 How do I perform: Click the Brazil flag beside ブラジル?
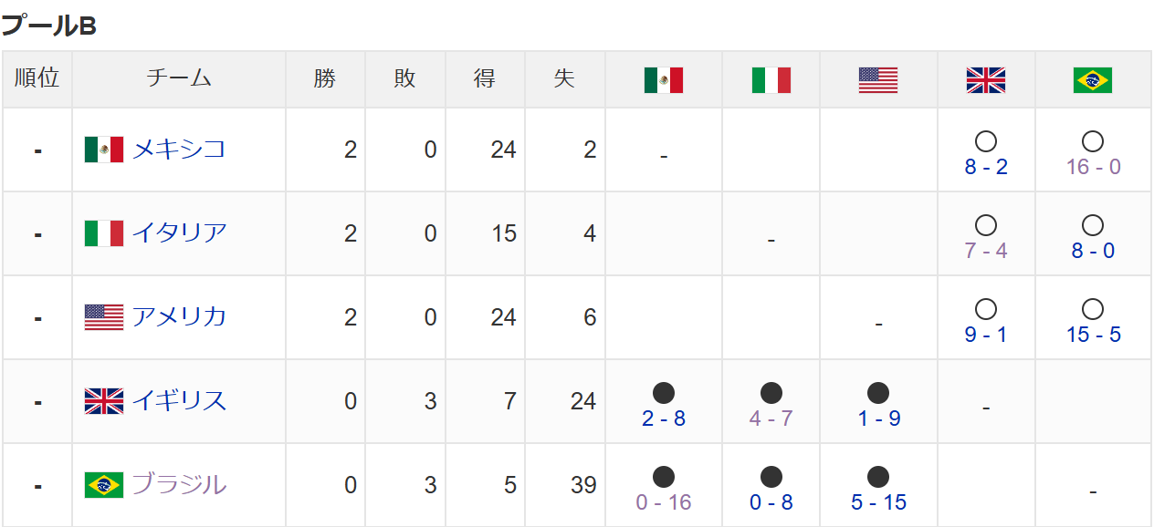(104, 485)
